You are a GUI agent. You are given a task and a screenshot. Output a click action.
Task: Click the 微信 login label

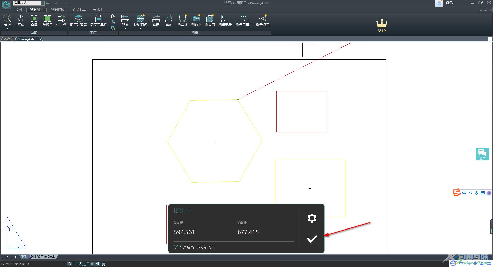tap(450, 3)
